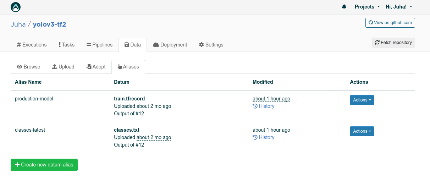The width and height of the screenshot is (430, 181).
Task: Click the train.tfrecord datum name
Action: (129, 99)
